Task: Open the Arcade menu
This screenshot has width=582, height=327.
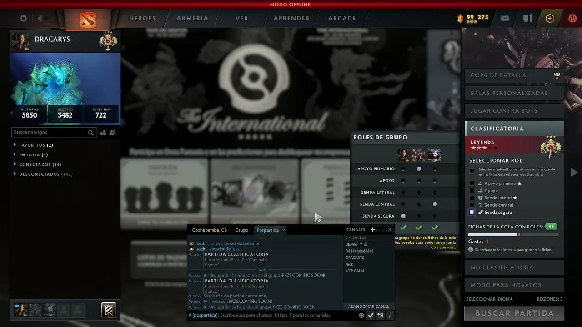Action: click(342, 19)
